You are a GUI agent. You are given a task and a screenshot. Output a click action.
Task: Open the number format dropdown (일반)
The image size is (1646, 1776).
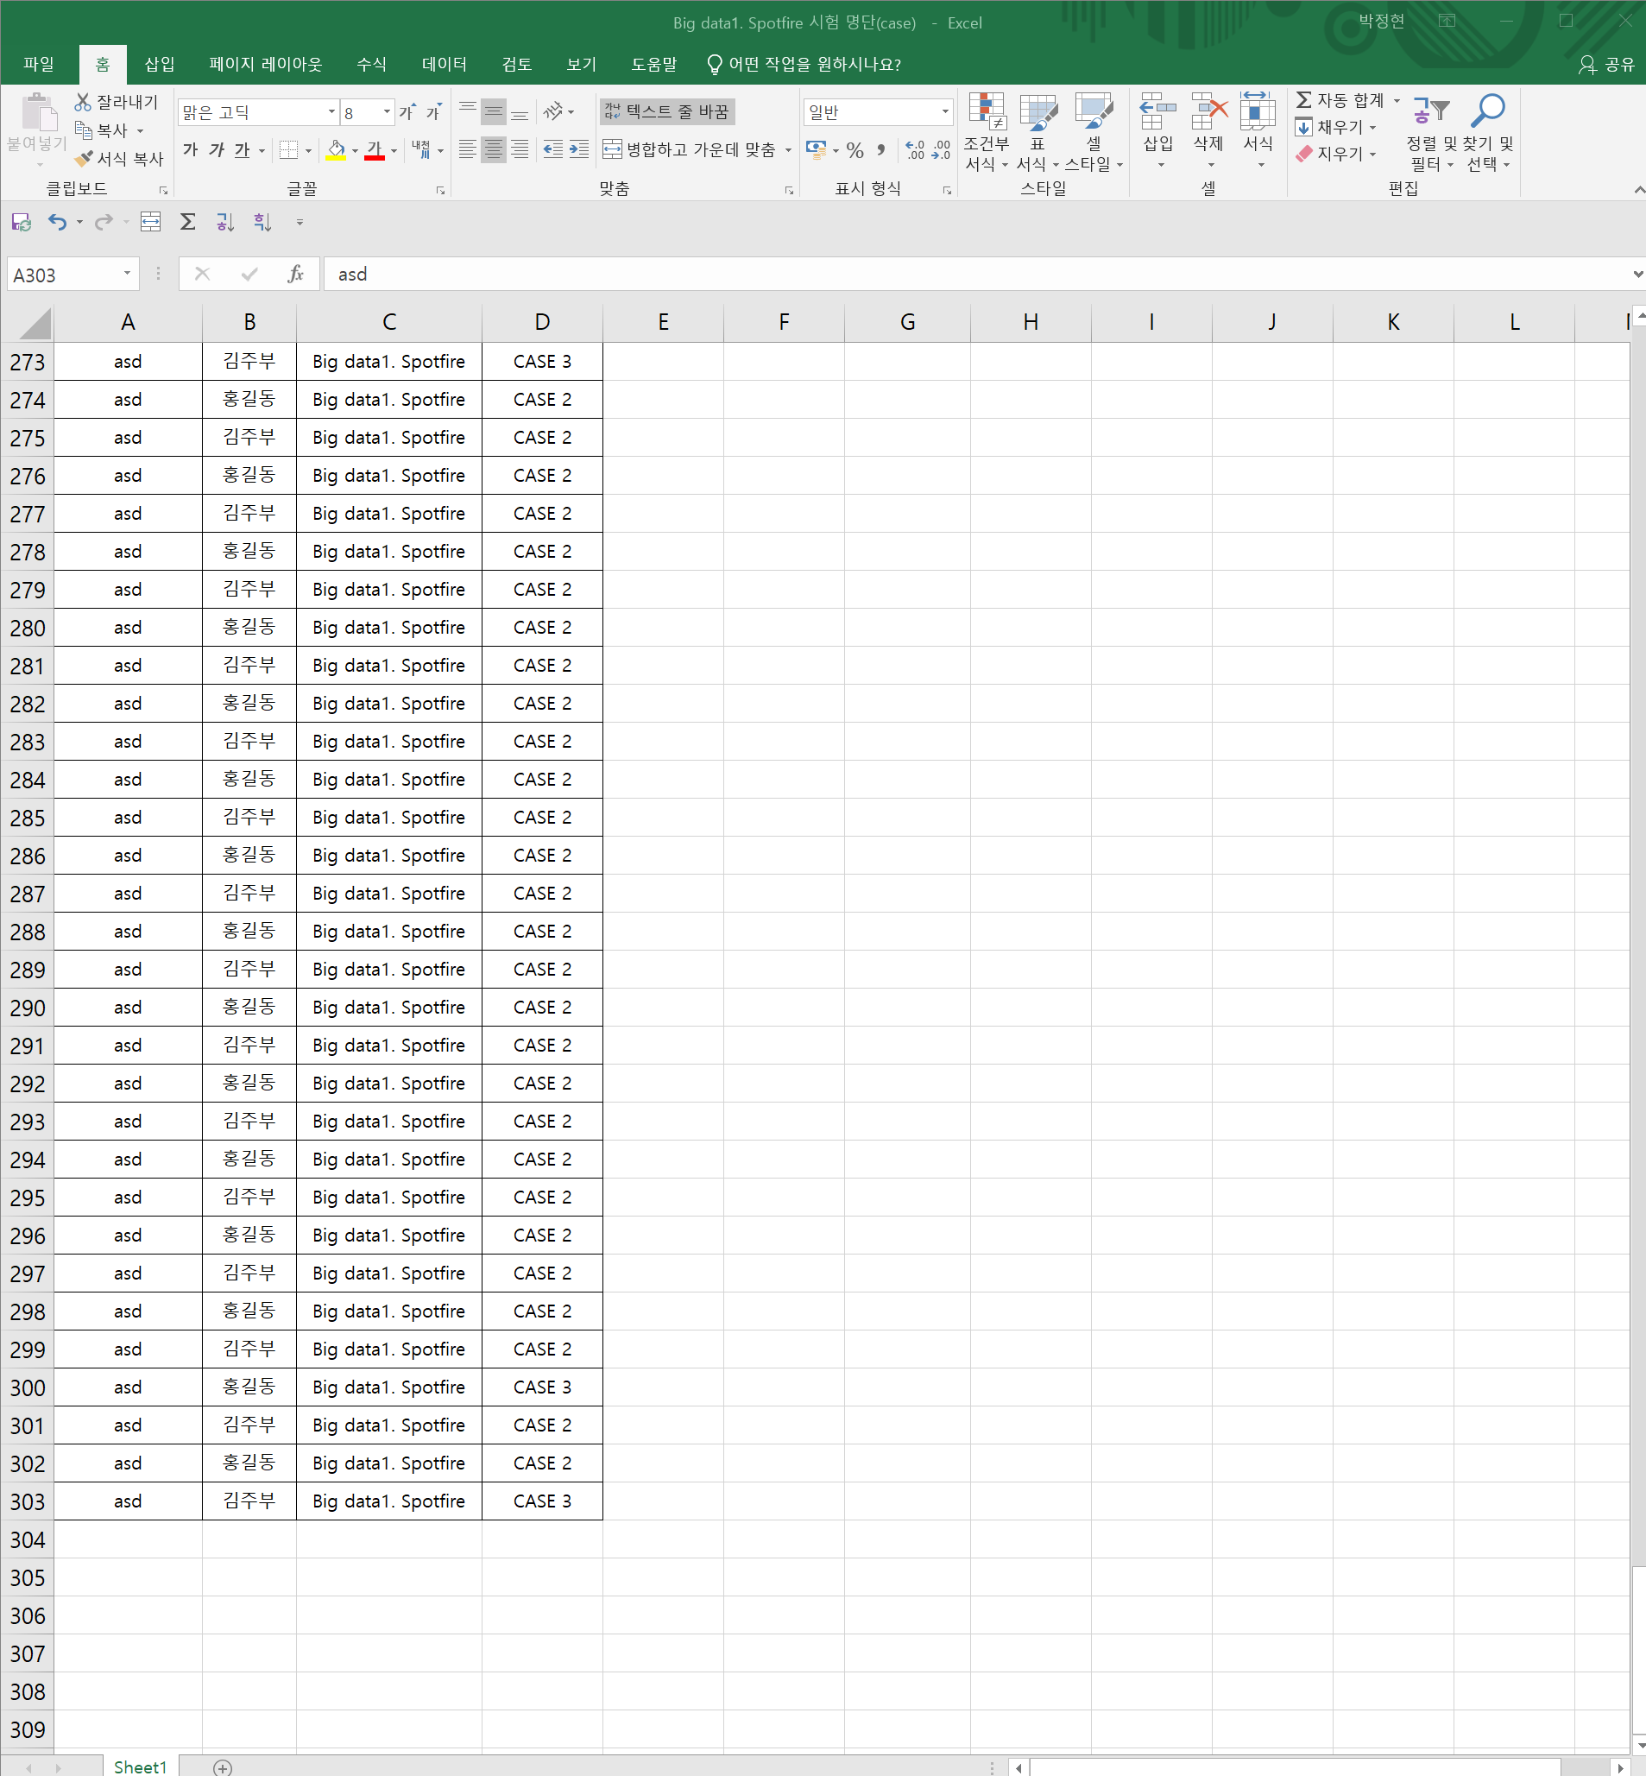(x=945, y=112)
